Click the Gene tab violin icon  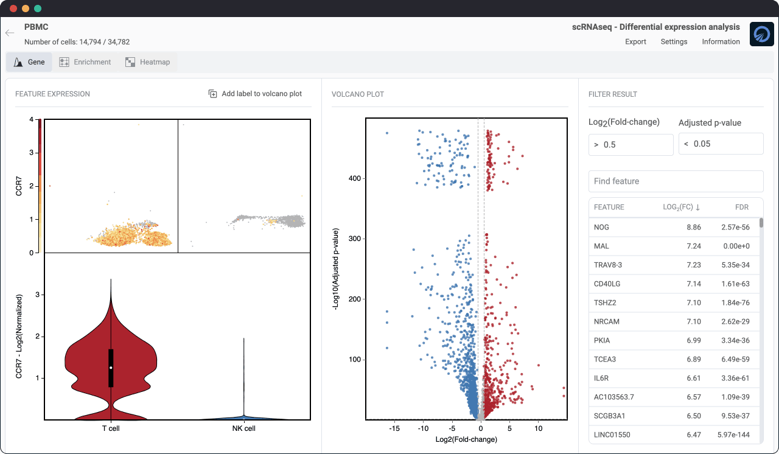18,62
